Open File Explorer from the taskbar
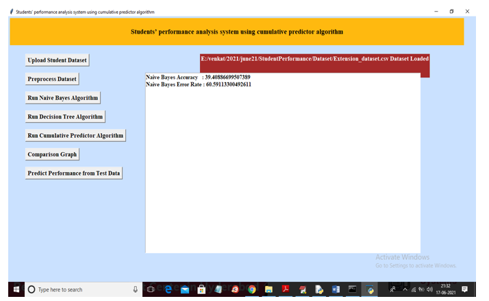Screen dimensions: 489x301 click(x=268, y=290)
